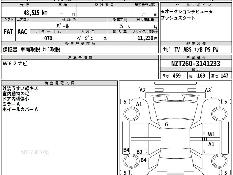Click the width value 169
The width and height of the screenshot is (233, 175).
point(201,76)
